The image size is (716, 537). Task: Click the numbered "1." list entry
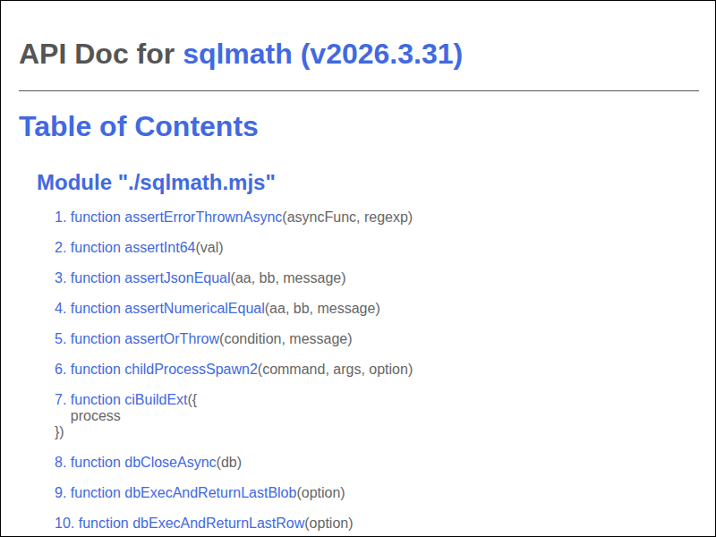(57, 217)
